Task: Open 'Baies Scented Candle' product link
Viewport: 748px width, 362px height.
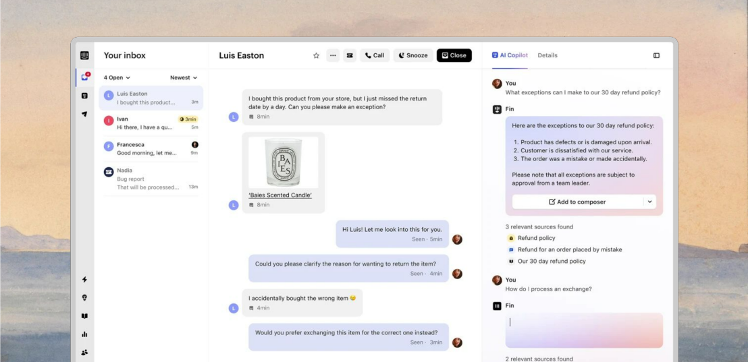Action: click(x=280, y=195)
